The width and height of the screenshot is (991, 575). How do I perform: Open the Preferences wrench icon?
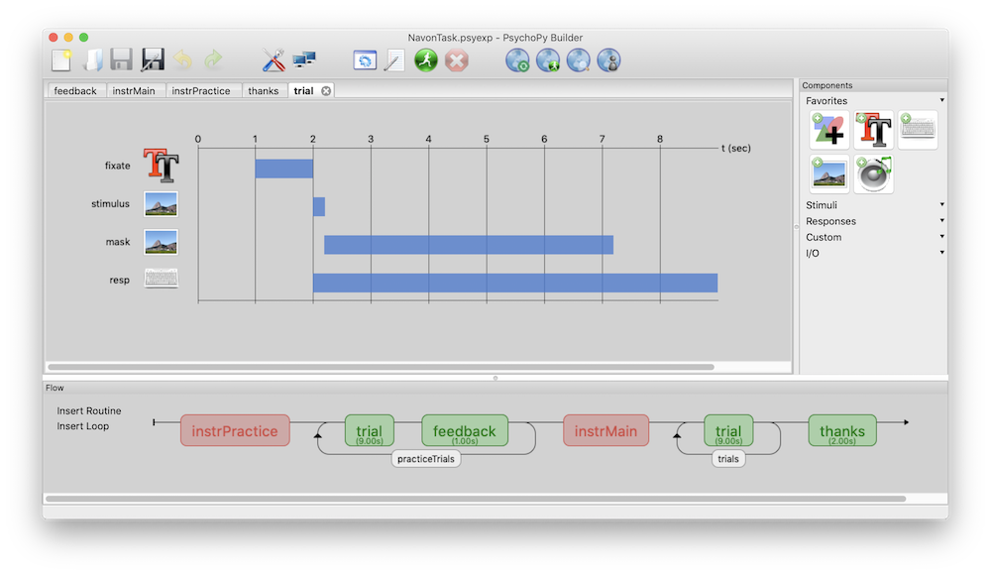tap(274, 60)
